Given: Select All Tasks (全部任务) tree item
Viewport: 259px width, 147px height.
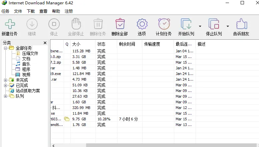Looking at the screenshot, I should (x=24, y=48).
